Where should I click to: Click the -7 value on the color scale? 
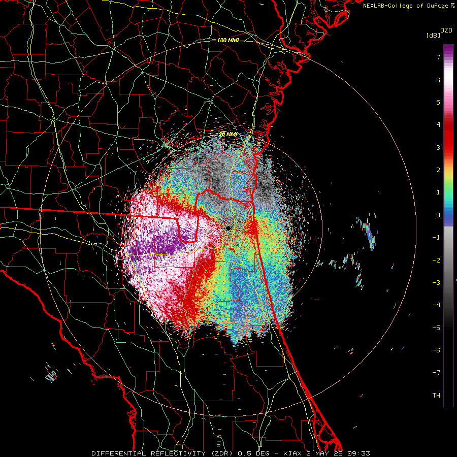click(x=436, y=373)
